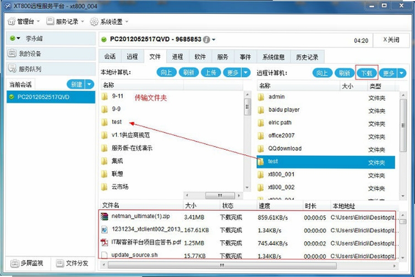
Task: Open 我的设备 in the sidebar
Action: click(51, 54)
